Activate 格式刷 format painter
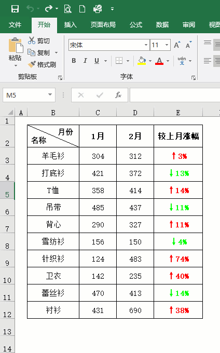Viewport: 220px width, 353px height. point(42,64)
